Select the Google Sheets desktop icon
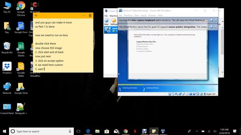The image size is (241, 135). [21, 49]
